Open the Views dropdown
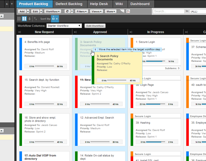Image resolution: width=206 pixels, height=161 pixels. (97, 11)
